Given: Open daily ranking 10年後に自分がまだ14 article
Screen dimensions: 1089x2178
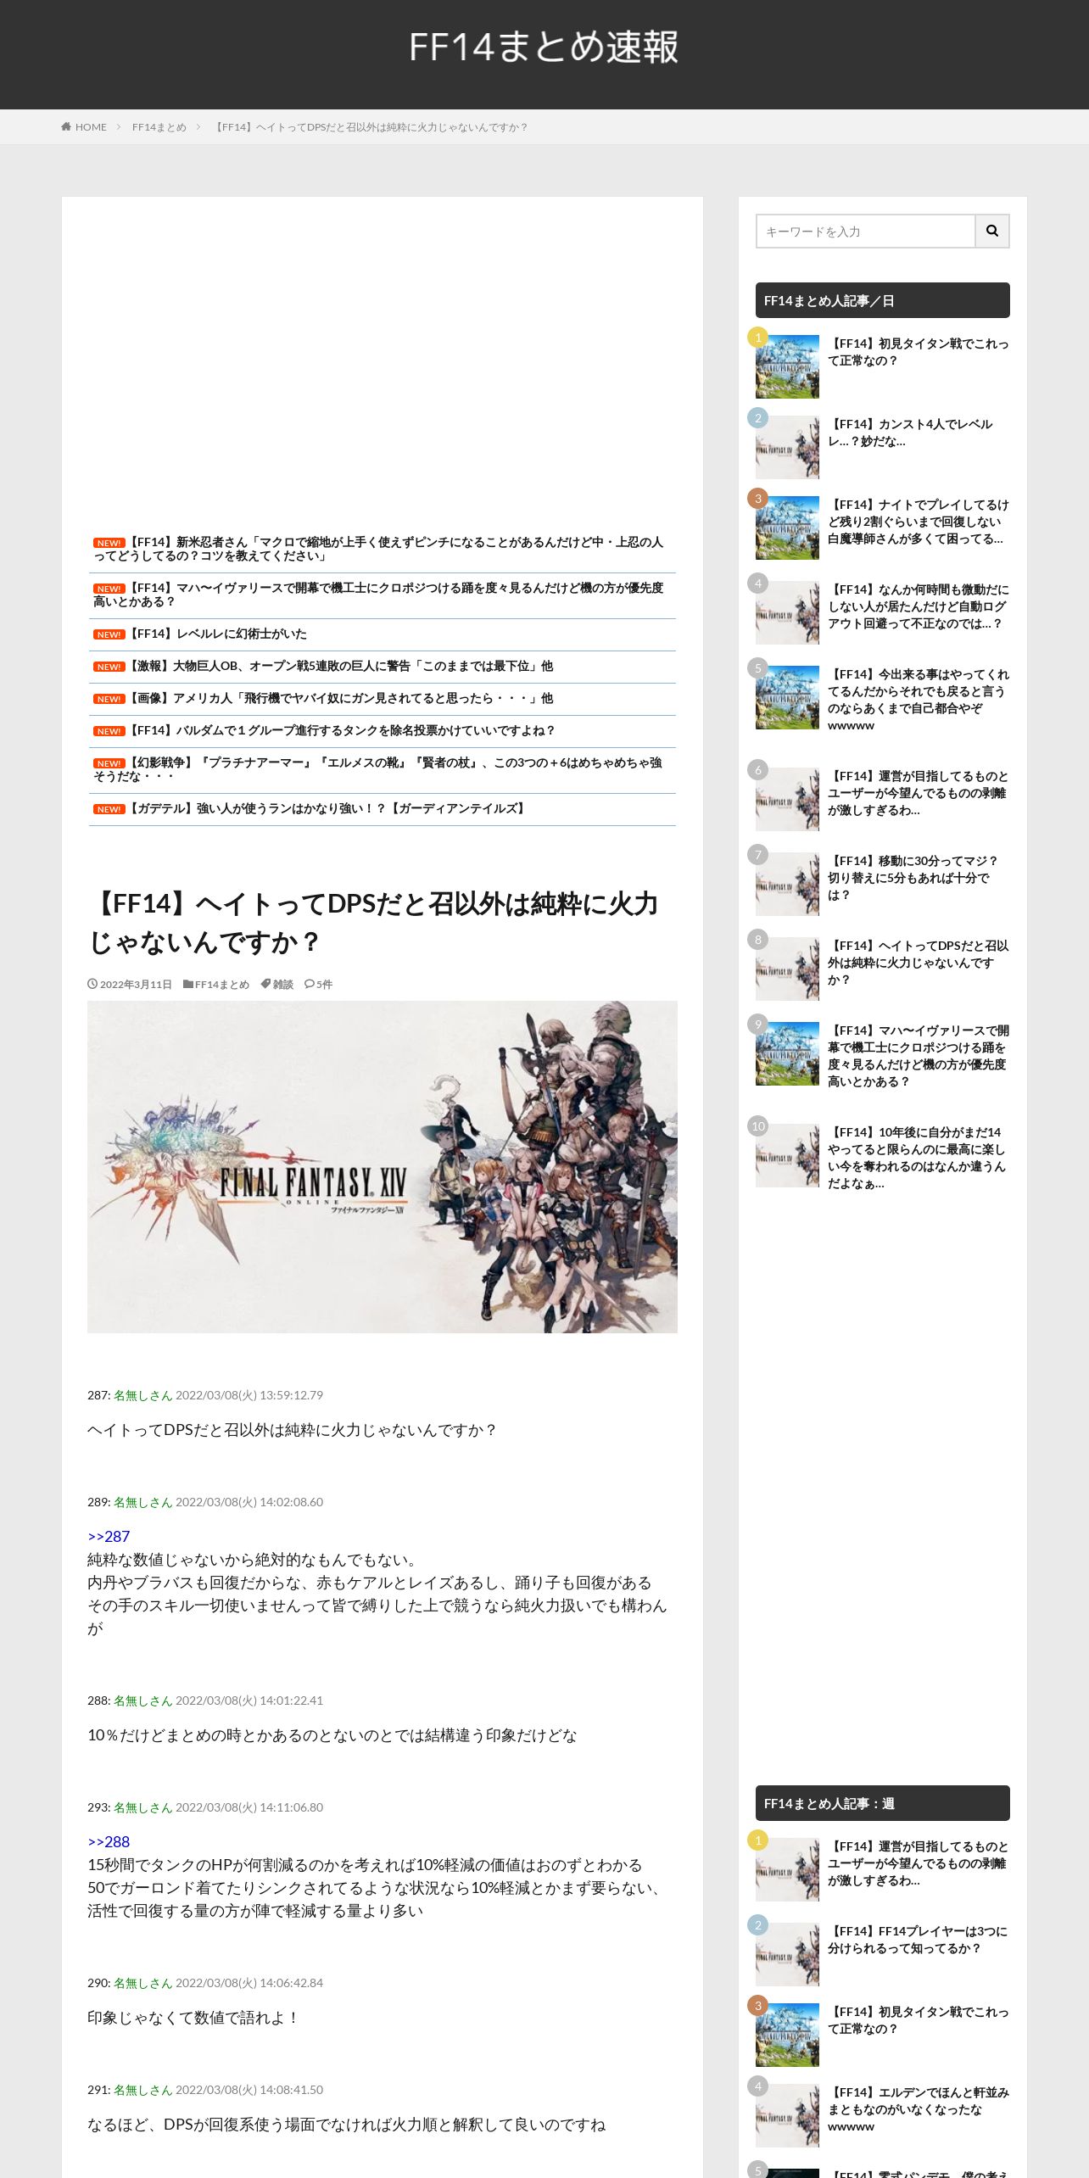Looking at the screenshot, I should click(x=919, y=1158).
